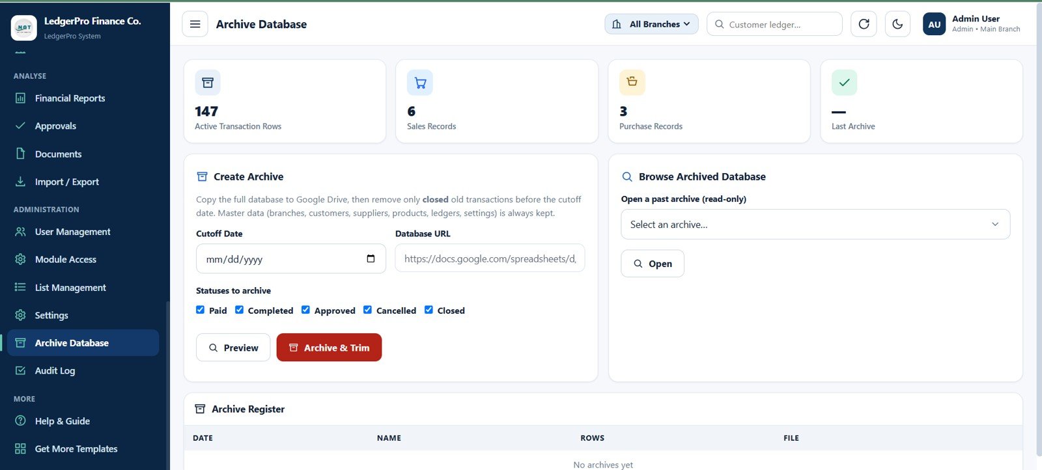Click the Customer ledger search field
Viewport: 1042px width, 470px height.
point(774,24)
